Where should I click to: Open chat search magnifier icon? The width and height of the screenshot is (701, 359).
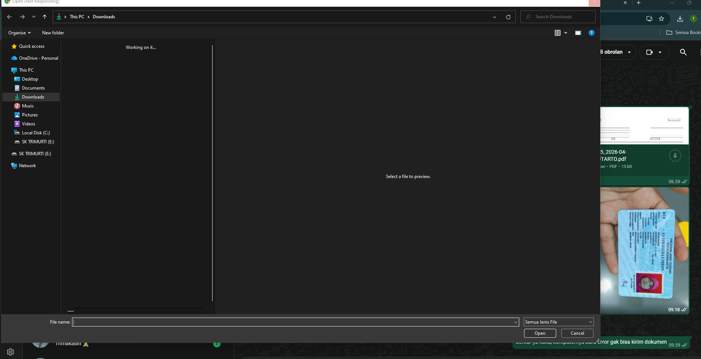683,52
